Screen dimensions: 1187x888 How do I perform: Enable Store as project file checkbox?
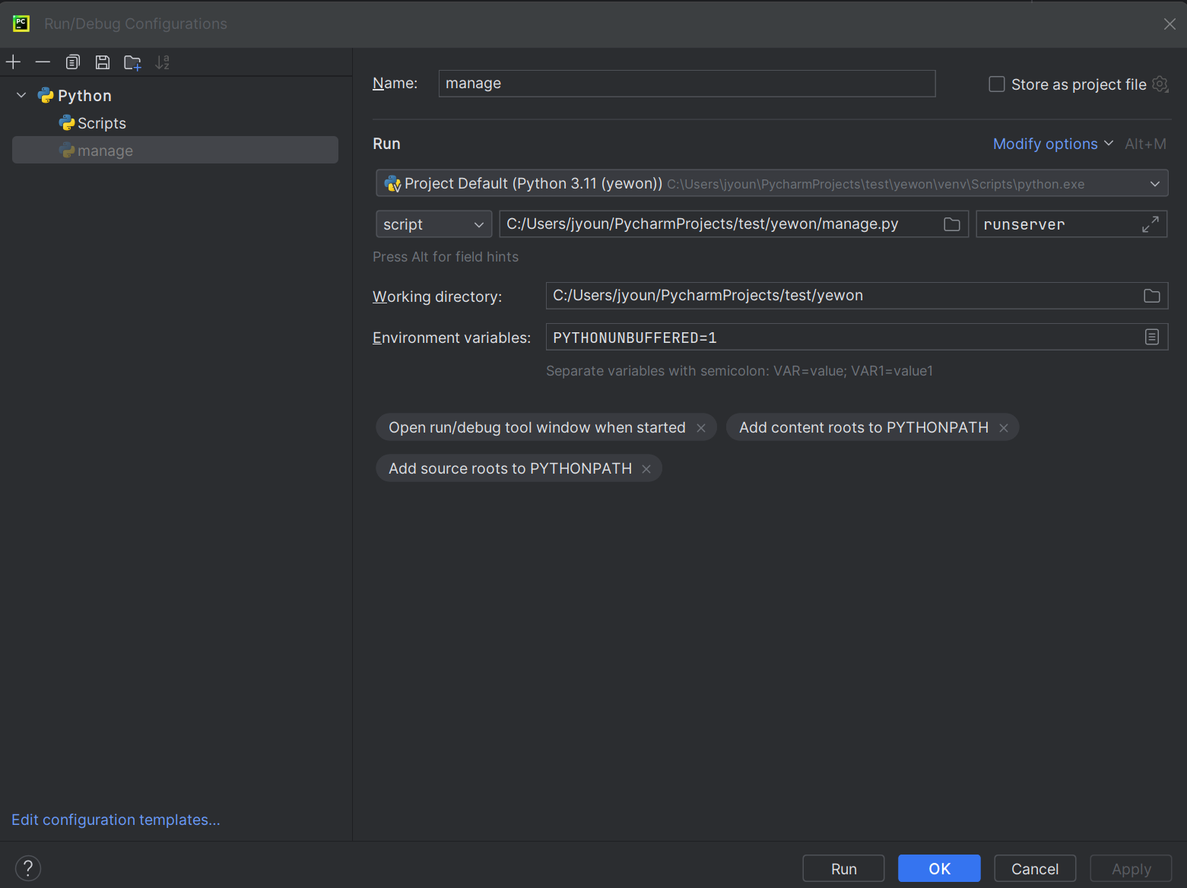(996, 84)
